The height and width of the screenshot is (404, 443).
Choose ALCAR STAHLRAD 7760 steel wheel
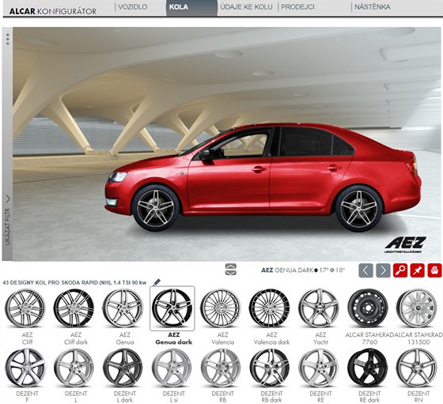(x=368, y=308)
